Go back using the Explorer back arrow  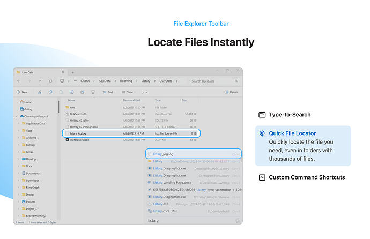click(19, 81)
